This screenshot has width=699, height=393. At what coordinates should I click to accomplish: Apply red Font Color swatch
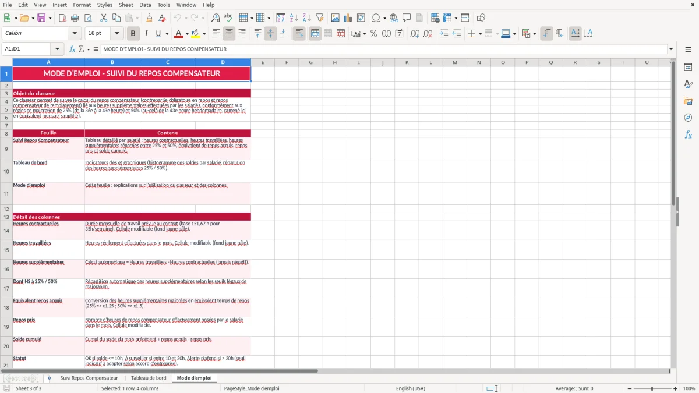point(179,34)
